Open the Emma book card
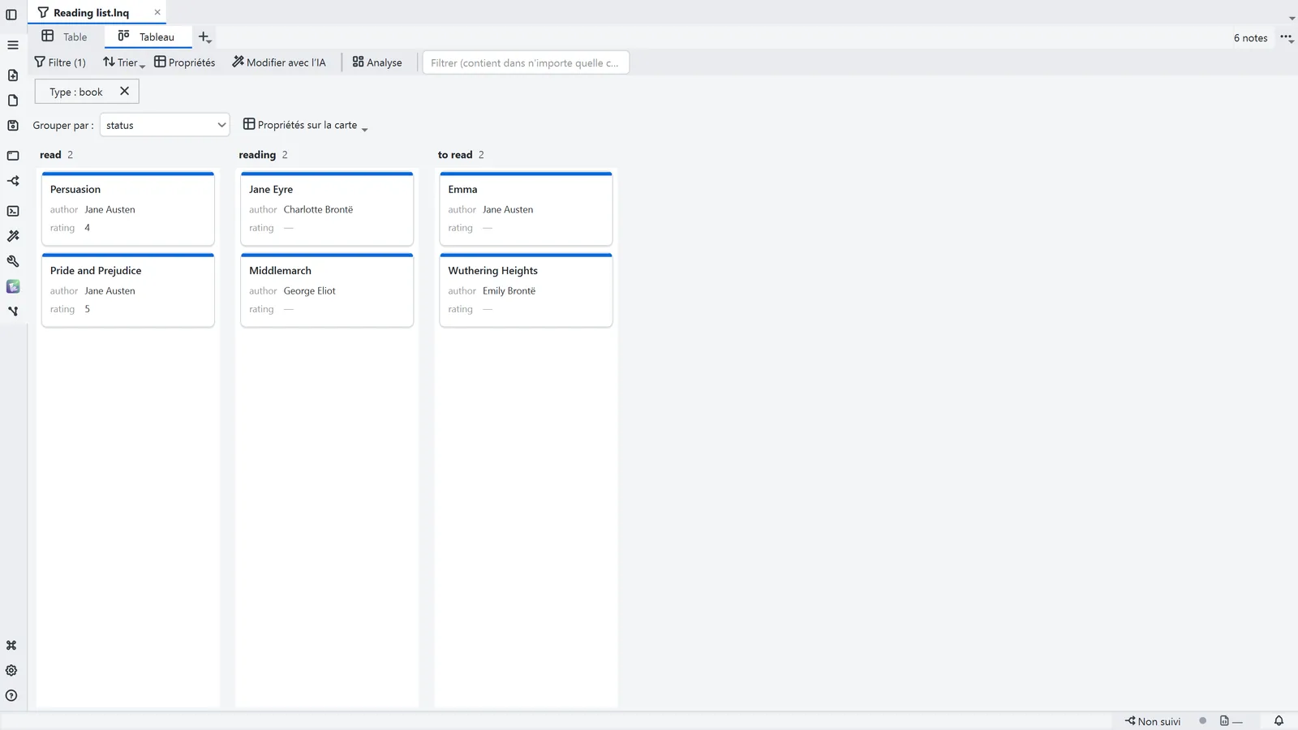Viewport: 1298px width, 730px height. [526, 208]
